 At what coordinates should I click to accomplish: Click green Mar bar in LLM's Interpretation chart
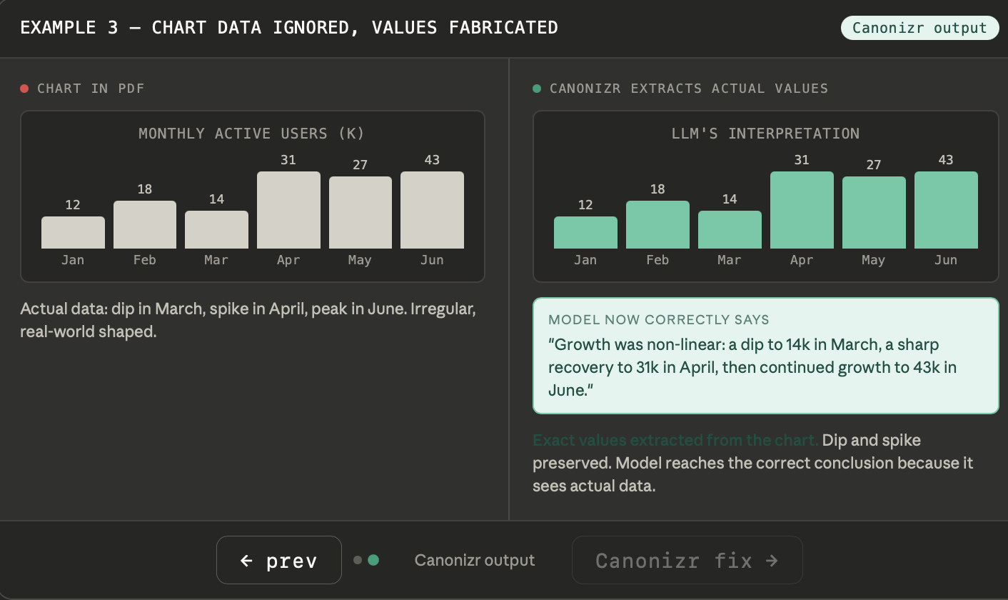pyautogui.click(x=730, y=229)
